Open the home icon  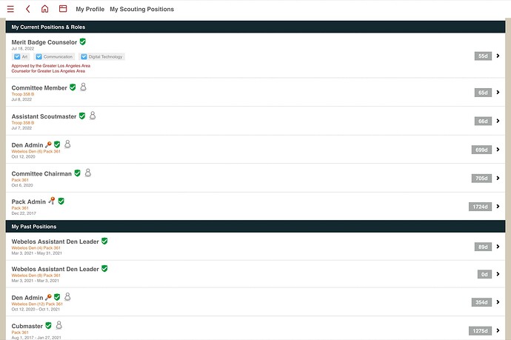pos(44,9)
